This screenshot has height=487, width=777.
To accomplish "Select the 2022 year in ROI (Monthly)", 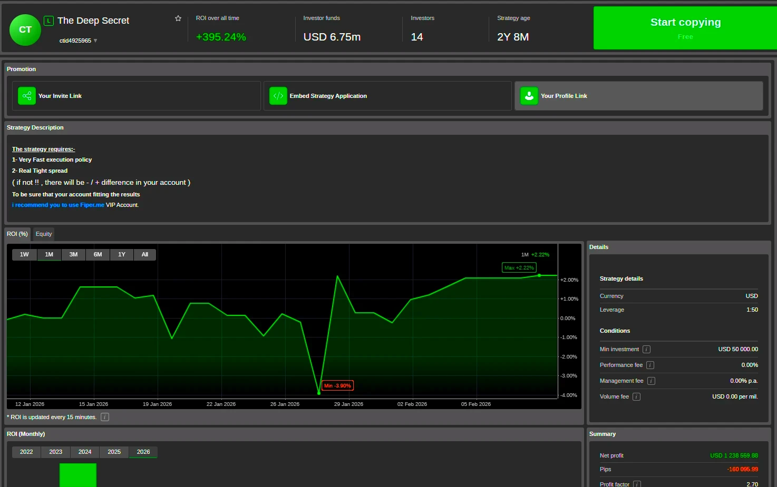I will tap(26, 452).
